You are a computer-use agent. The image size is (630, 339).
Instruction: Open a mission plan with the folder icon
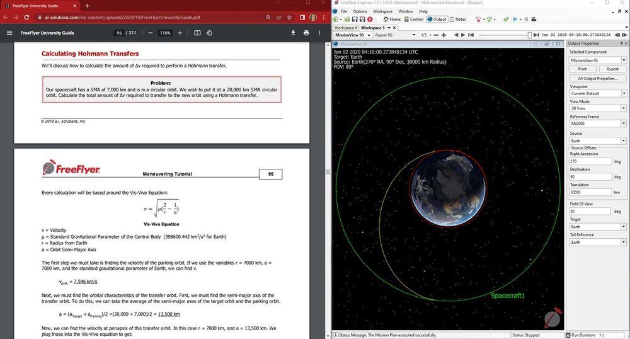347,20
